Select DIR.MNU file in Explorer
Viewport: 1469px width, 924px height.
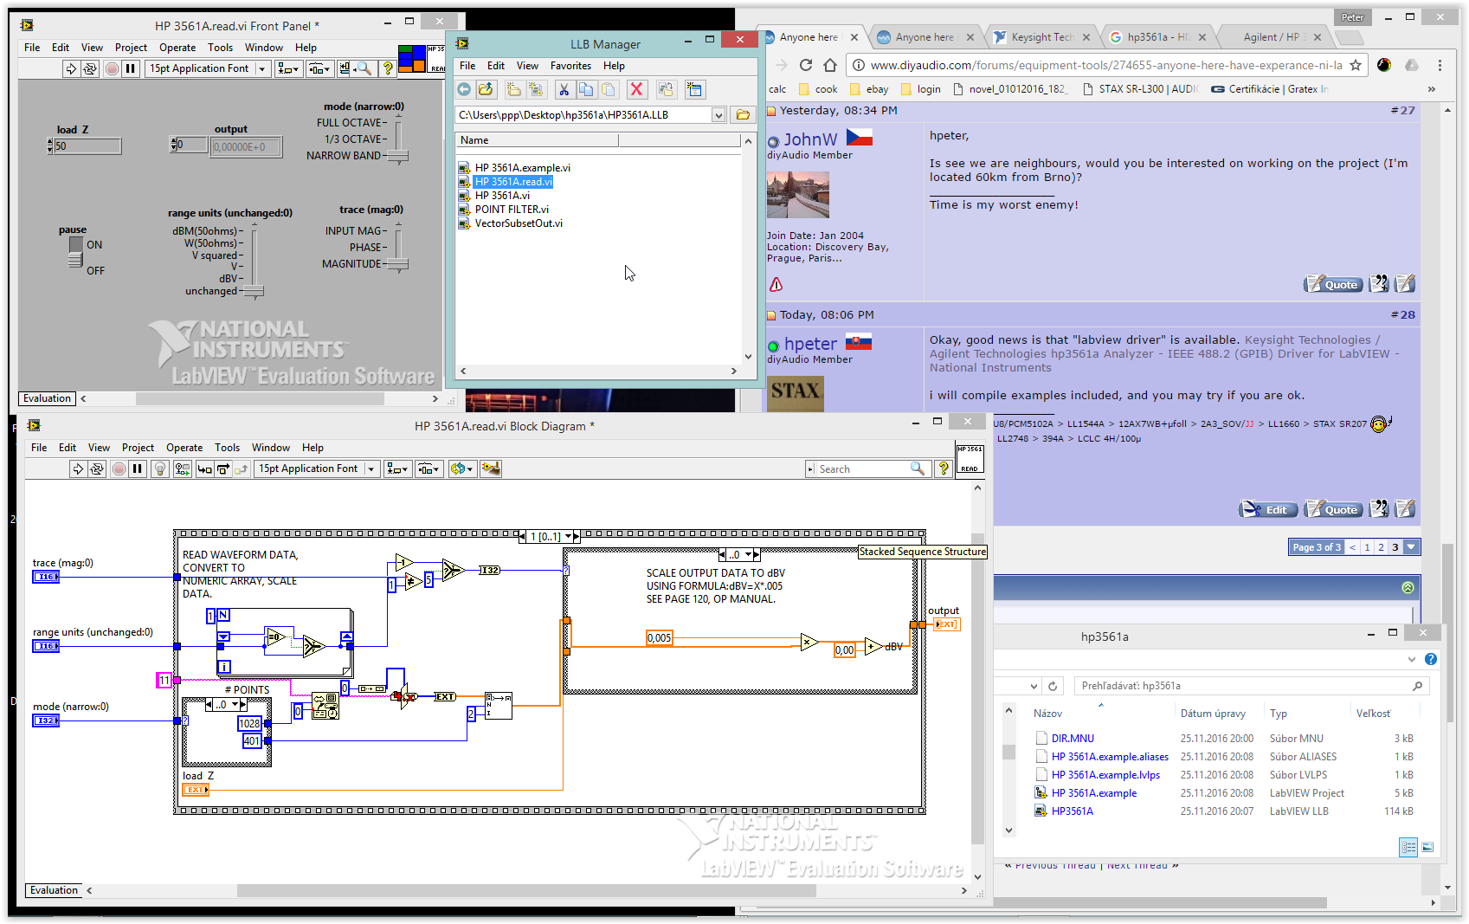pyautogui.click(x=1073, y=739)
